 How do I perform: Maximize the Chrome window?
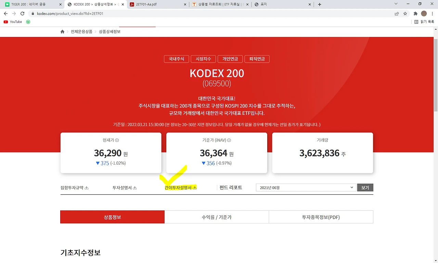point(420,4)
